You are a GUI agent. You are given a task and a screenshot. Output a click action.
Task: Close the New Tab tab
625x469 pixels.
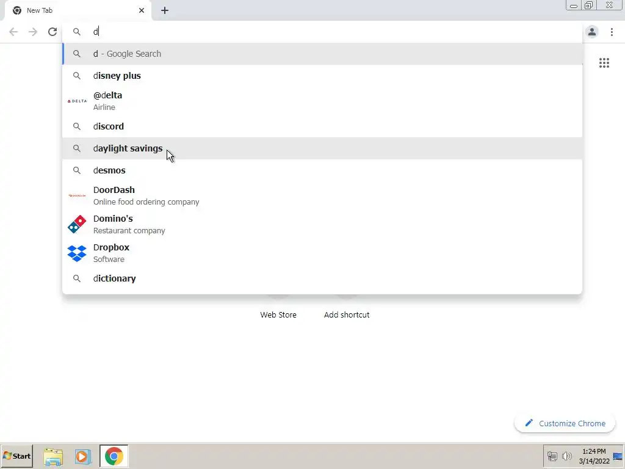(x=142, y=10)
